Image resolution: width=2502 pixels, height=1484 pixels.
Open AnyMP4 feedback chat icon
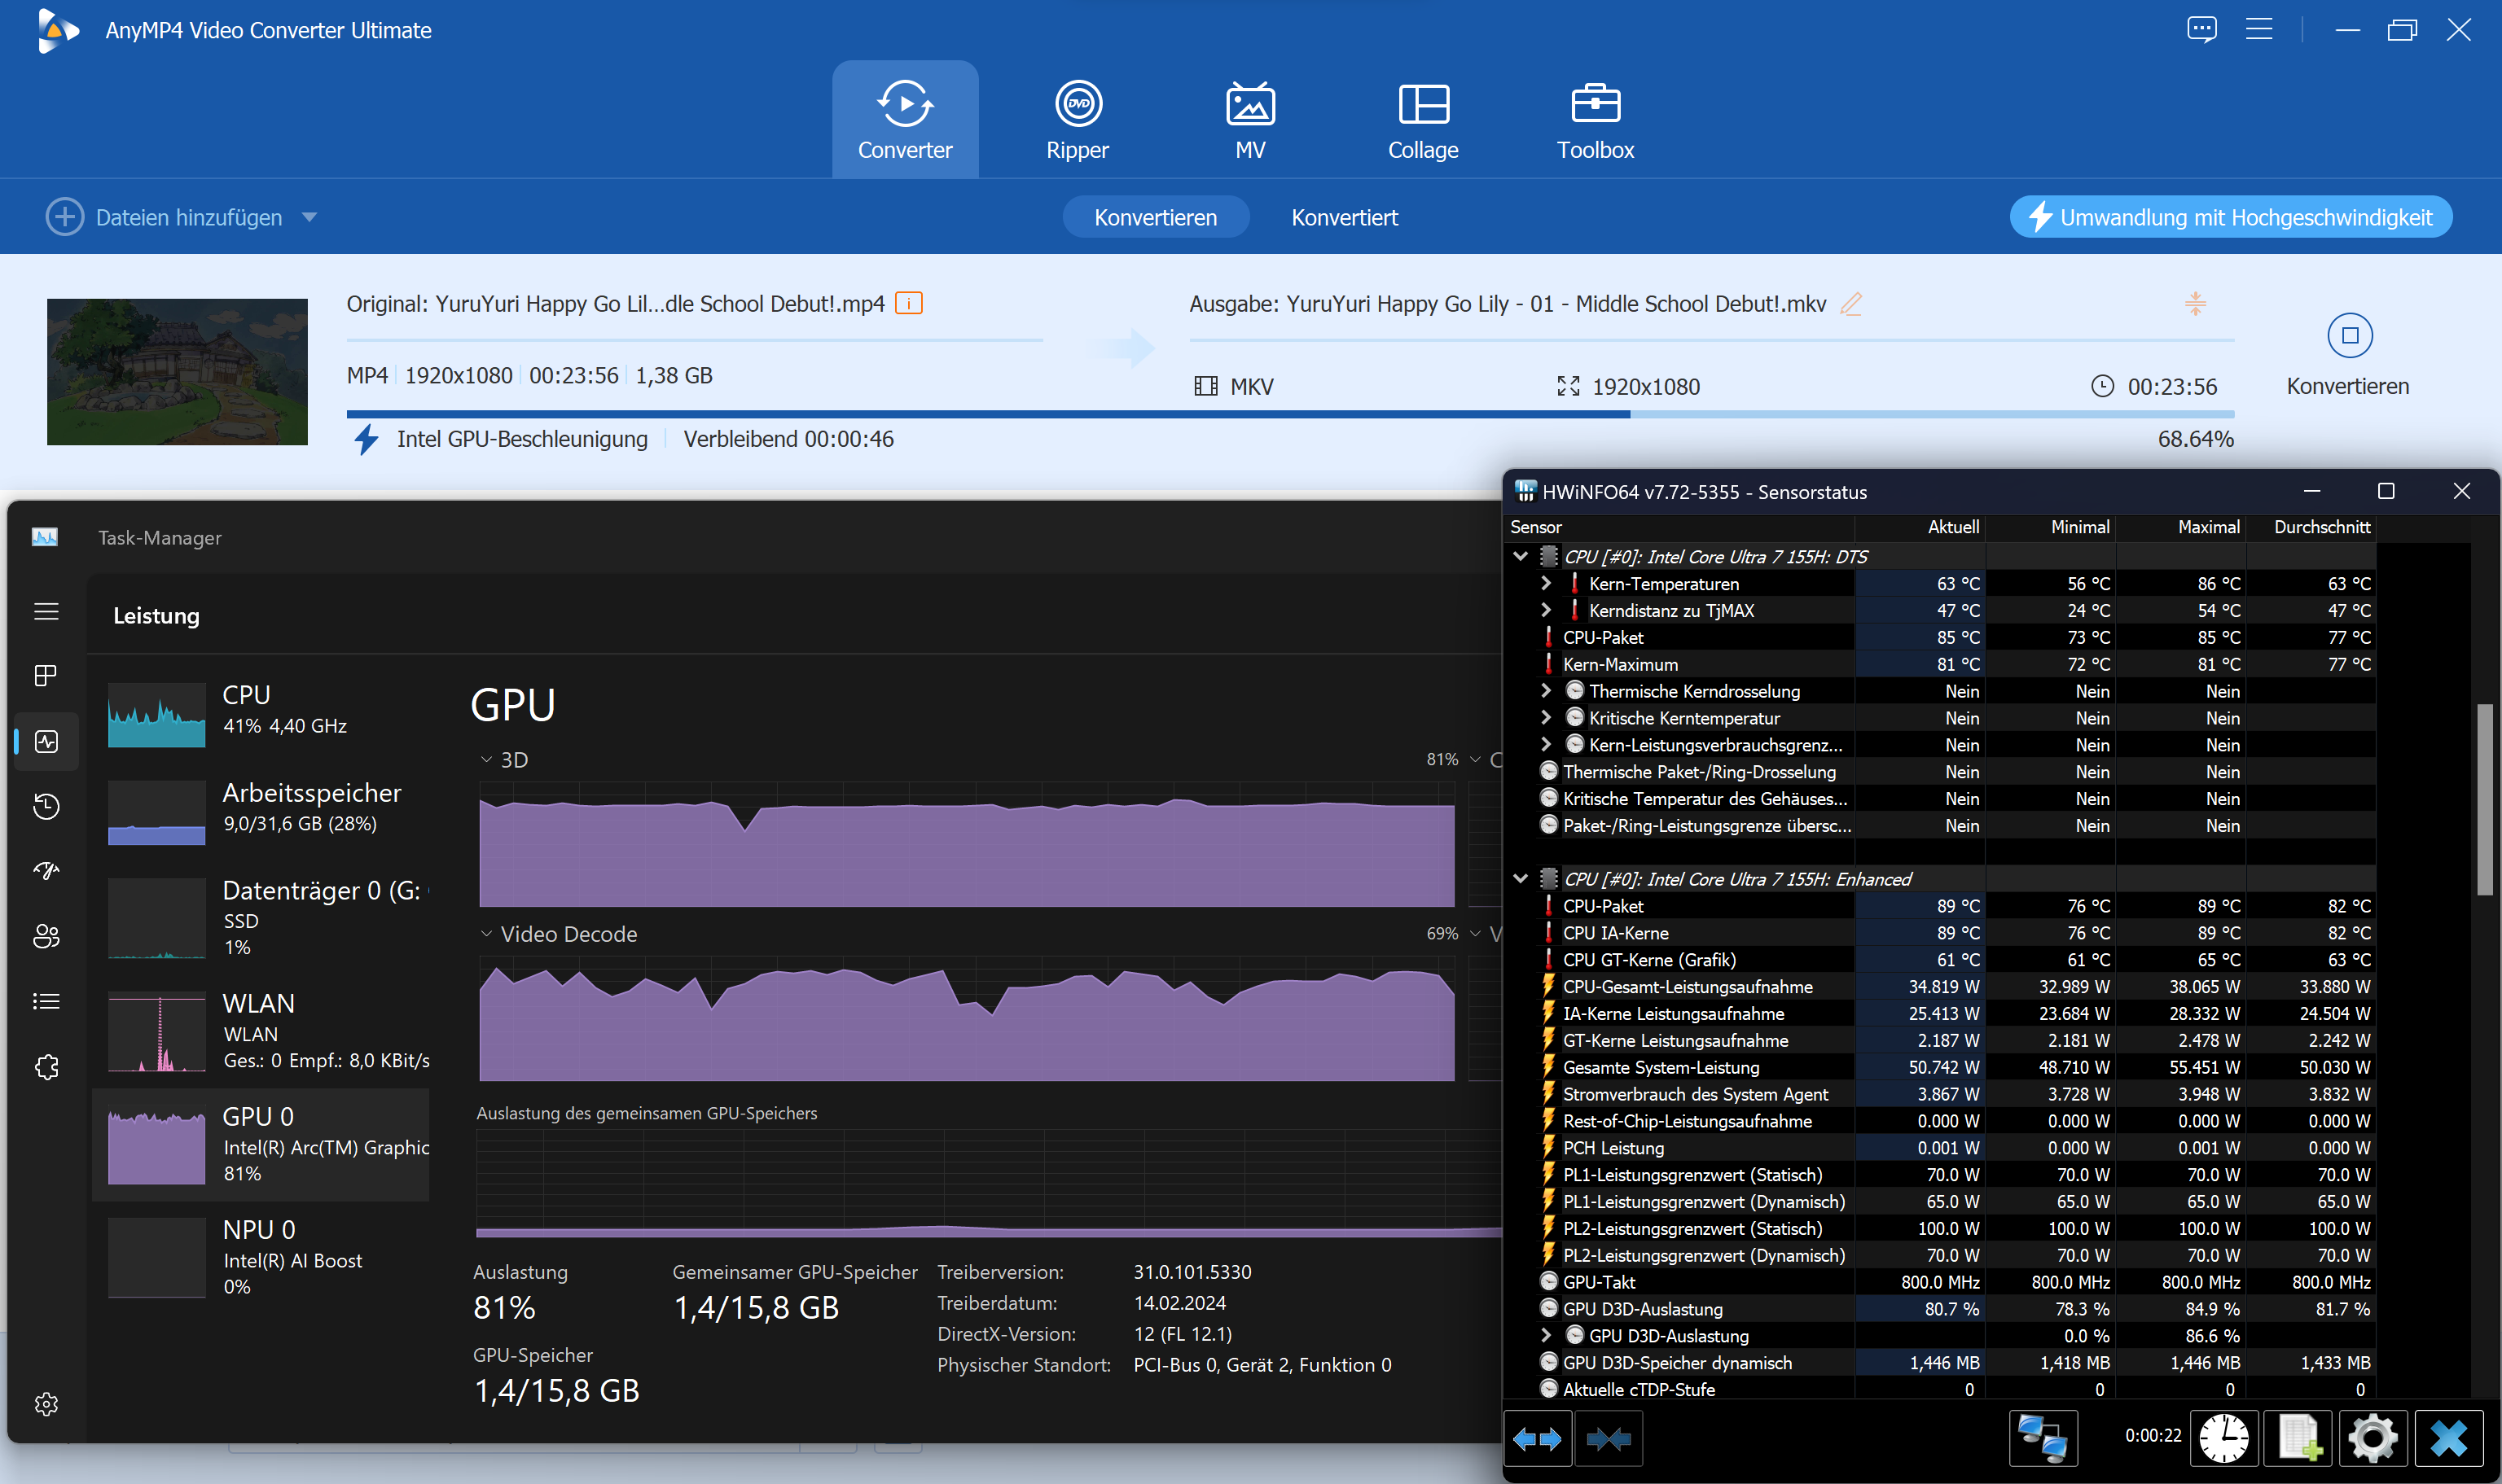2201,30
